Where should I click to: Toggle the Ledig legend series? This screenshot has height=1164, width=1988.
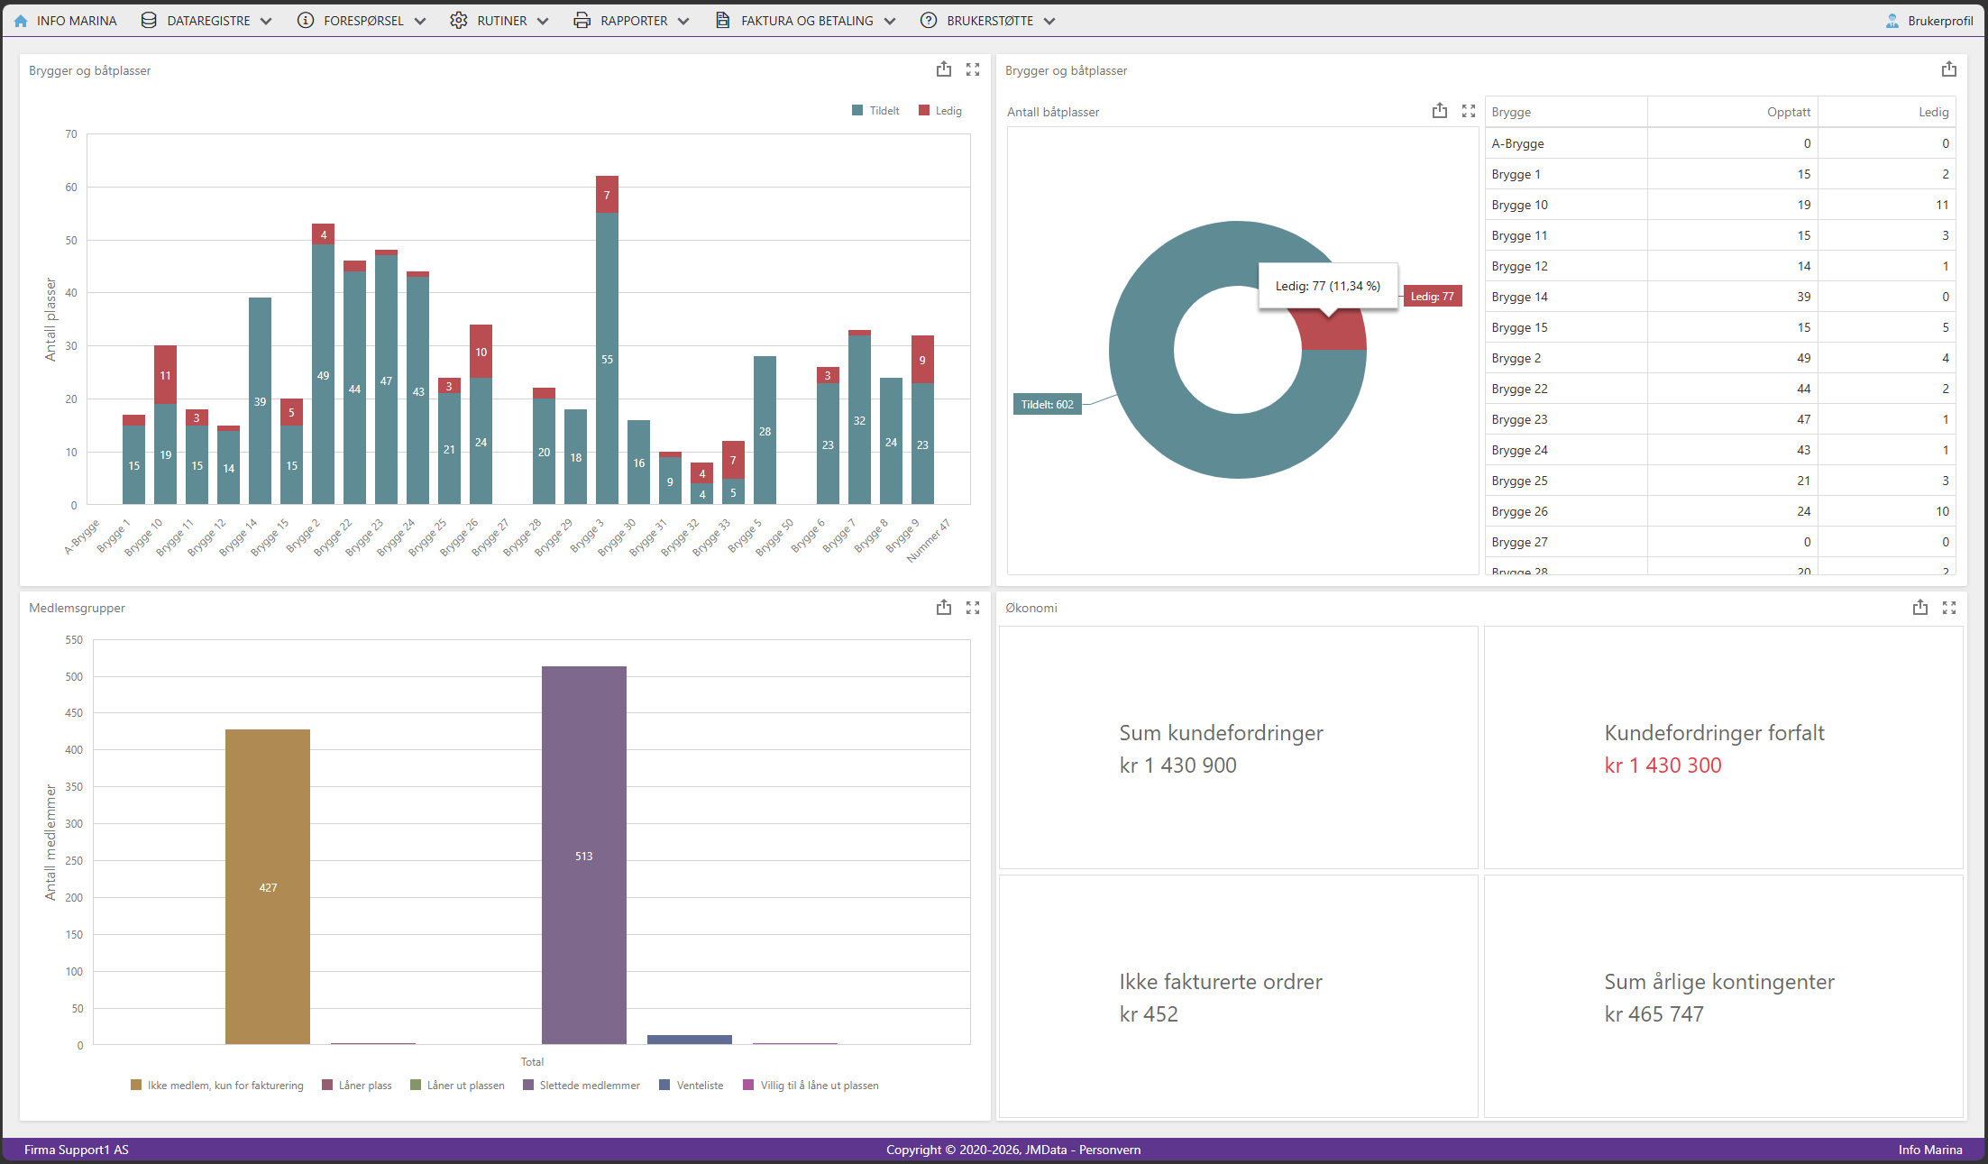click(940, 111)
